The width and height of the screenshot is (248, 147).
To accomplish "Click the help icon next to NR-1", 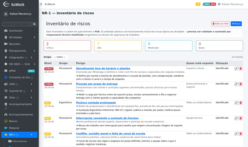I will pos(17,135).
